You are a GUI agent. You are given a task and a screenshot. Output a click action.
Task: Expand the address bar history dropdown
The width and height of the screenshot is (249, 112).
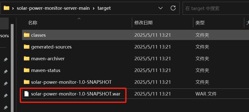pos(161,8)
